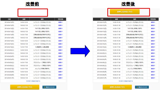This screenshot has height=90, width=160.
Task: Click the plus icon on 受けたいリスト in 改善前 panel
Action: 45,87
